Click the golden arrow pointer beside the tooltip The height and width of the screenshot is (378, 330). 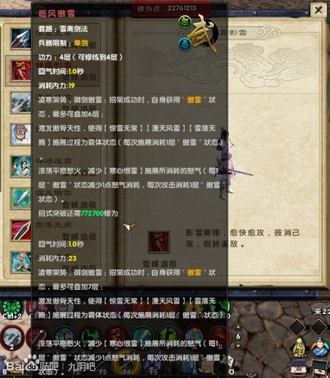click(x=129, y=227)
